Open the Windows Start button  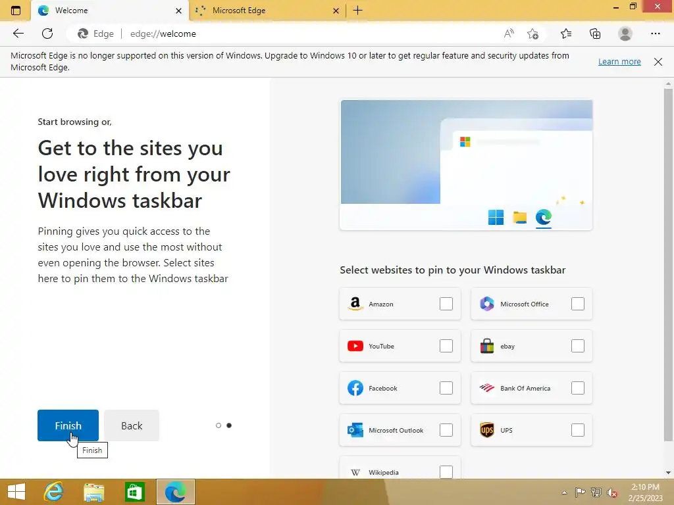tap(16, 492)
